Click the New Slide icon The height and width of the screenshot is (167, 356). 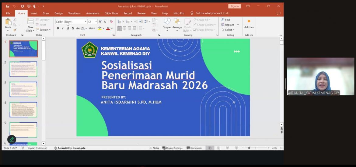coord(30,21)
